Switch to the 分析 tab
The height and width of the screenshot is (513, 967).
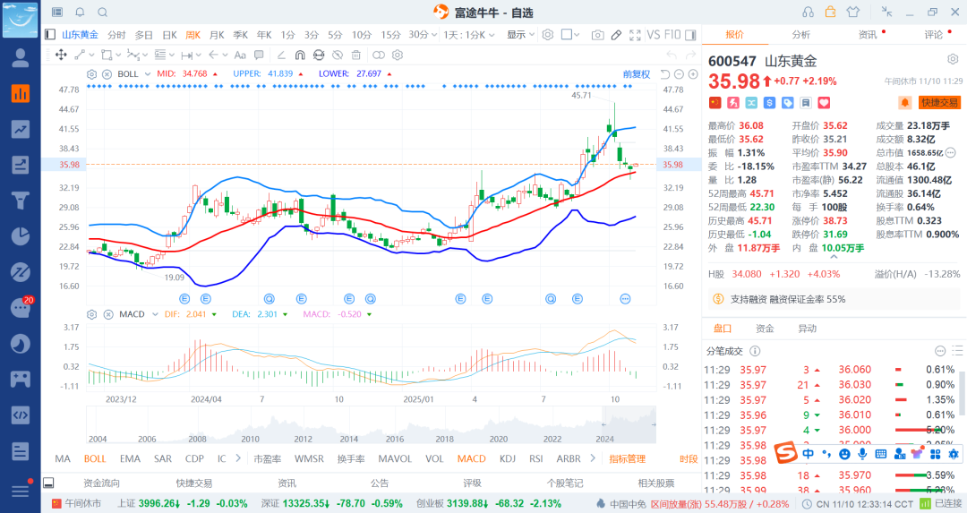800,35
